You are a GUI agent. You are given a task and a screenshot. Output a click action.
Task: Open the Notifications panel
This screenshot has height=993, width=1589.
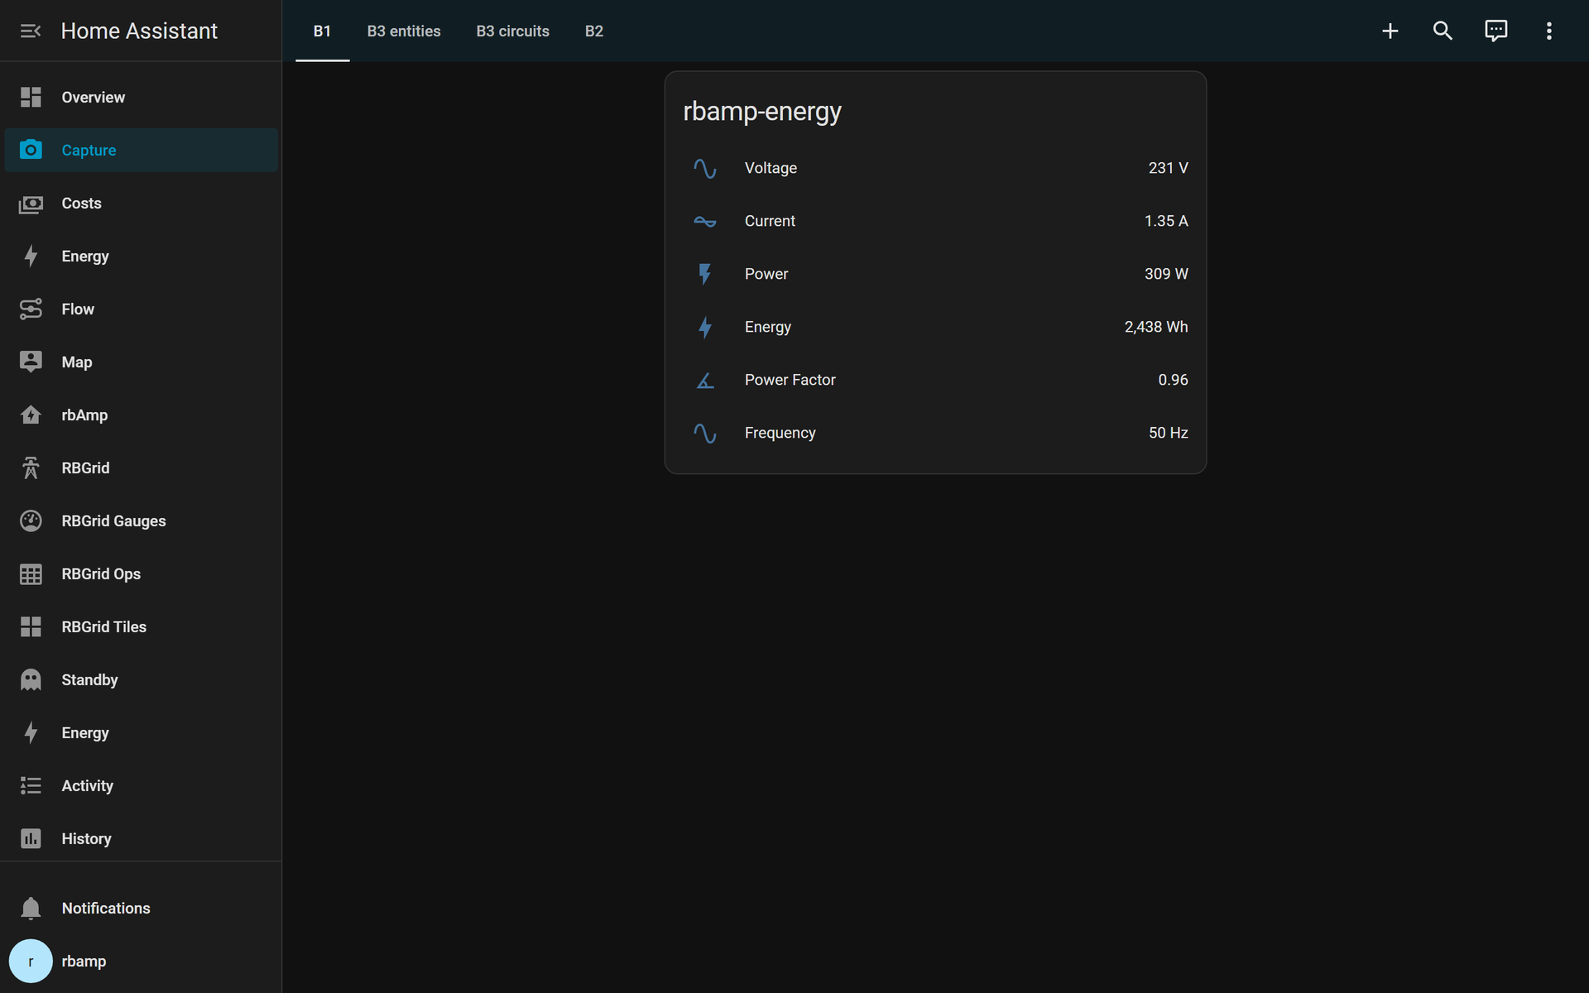coord(142,909)
